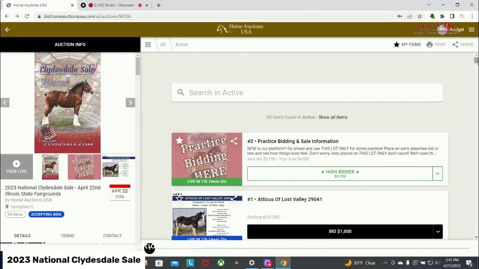Show previous auction image
This screenshot has height=269, width=479.
5,102
